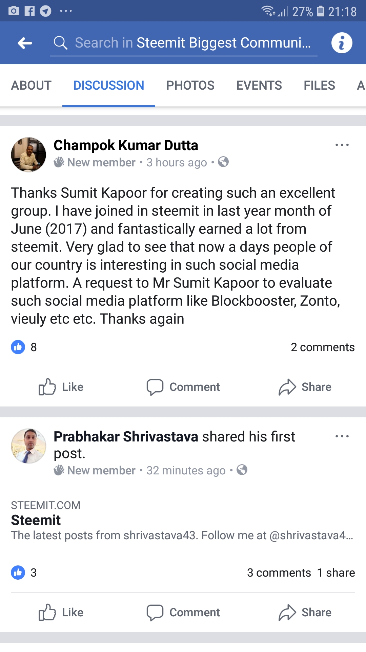Image resolution: width=366 pixels, height=652 pixels.
Task: Open group info icon
Action: point(342,43)
